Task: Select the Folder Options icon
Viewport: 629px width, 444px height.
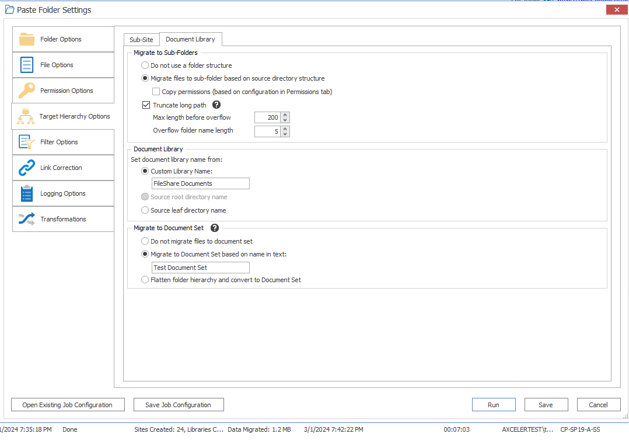Action: 25,39
